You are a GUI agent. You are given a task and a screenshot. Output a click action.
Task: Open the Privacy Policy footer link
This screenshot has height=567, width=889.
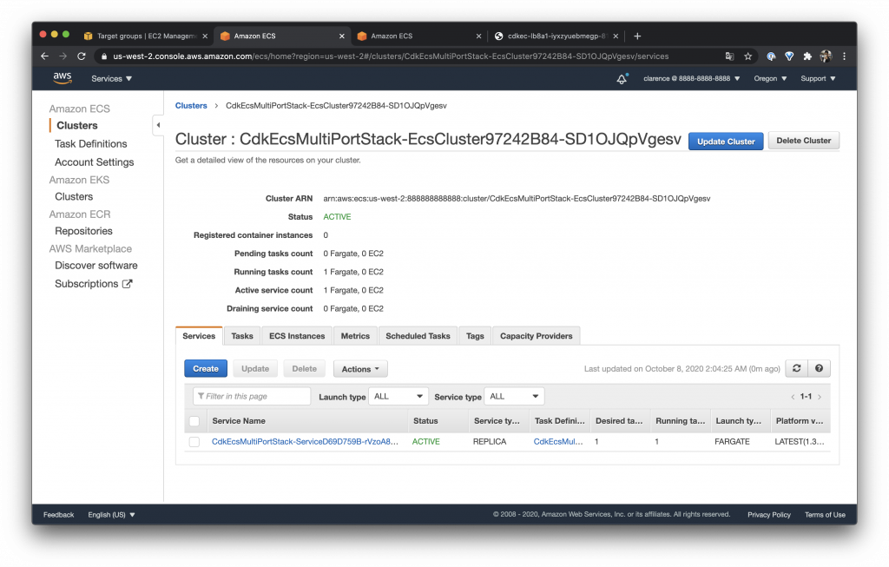click(769, 515)
